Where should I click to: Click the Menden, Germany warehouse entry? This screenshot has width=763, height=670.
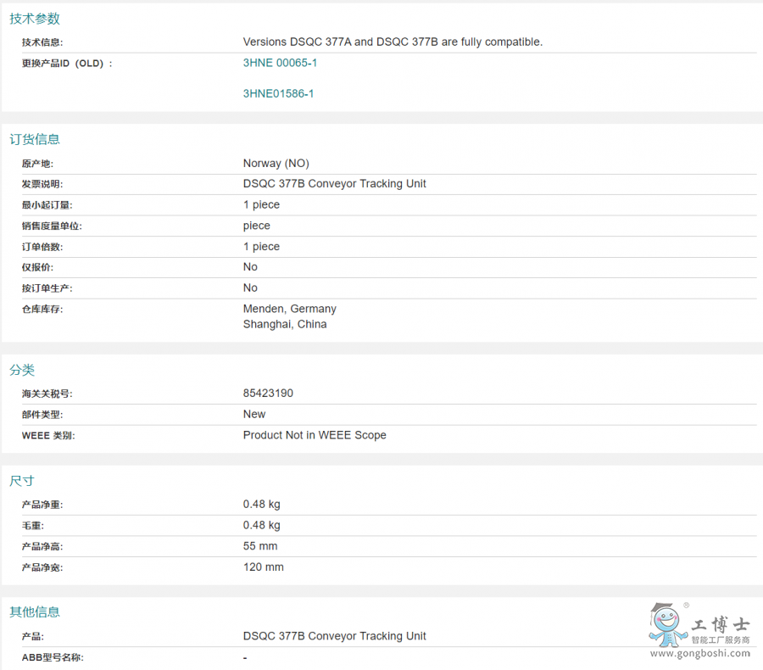coord(289,309)
